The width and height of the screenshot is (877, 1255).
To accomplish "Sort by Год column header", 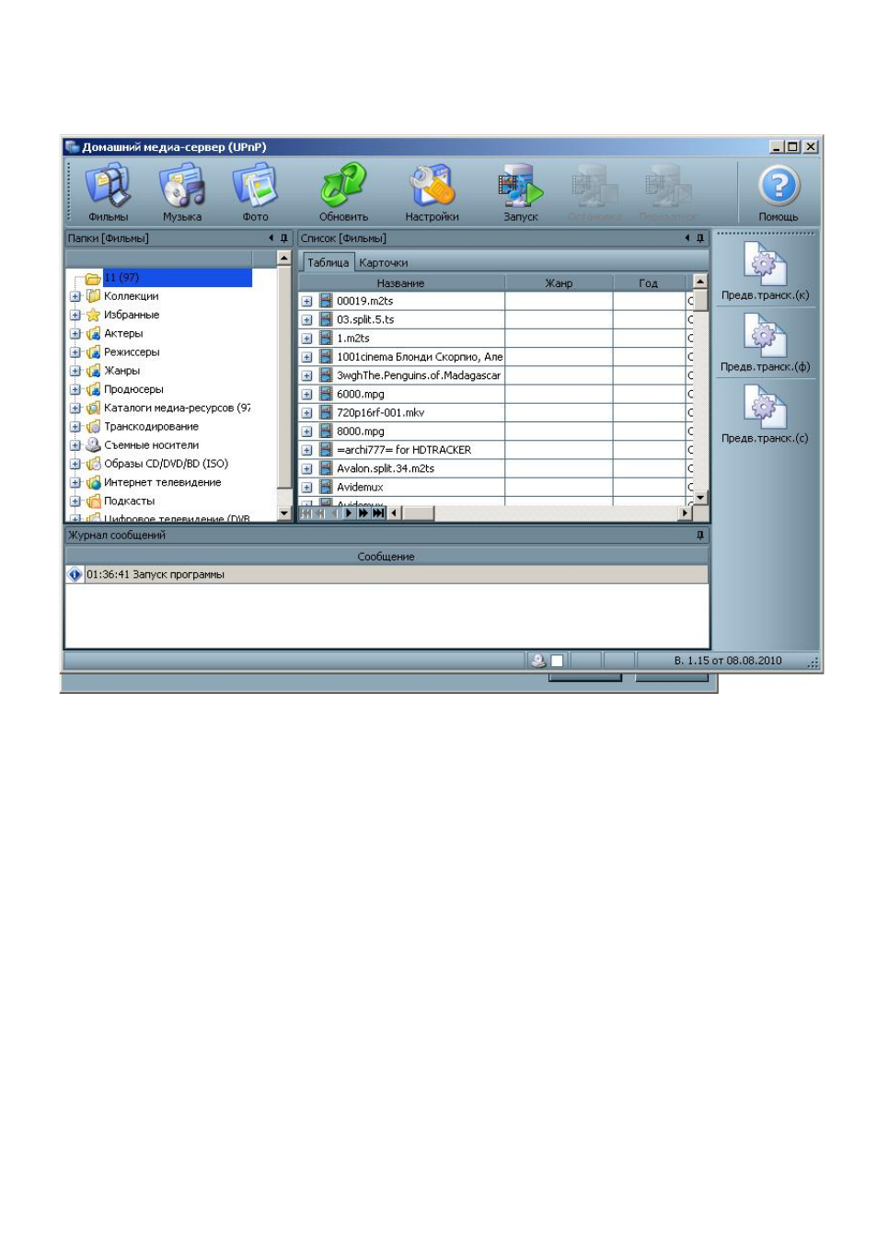I will point(649,282).
